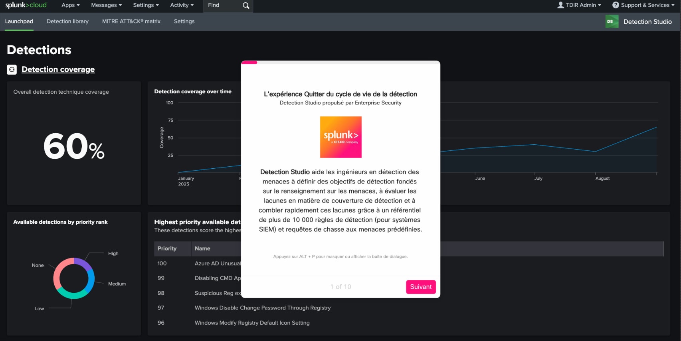Click the August label on chart axis
The height and width of the screenshot is (341, 681).
(602, 179)
